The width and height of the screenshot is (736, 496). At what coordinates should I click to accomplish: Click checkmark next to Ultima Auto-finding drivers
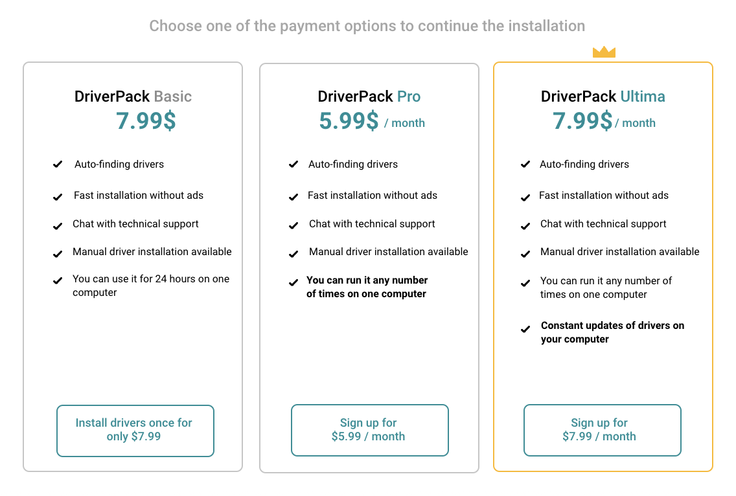(525, 164)
